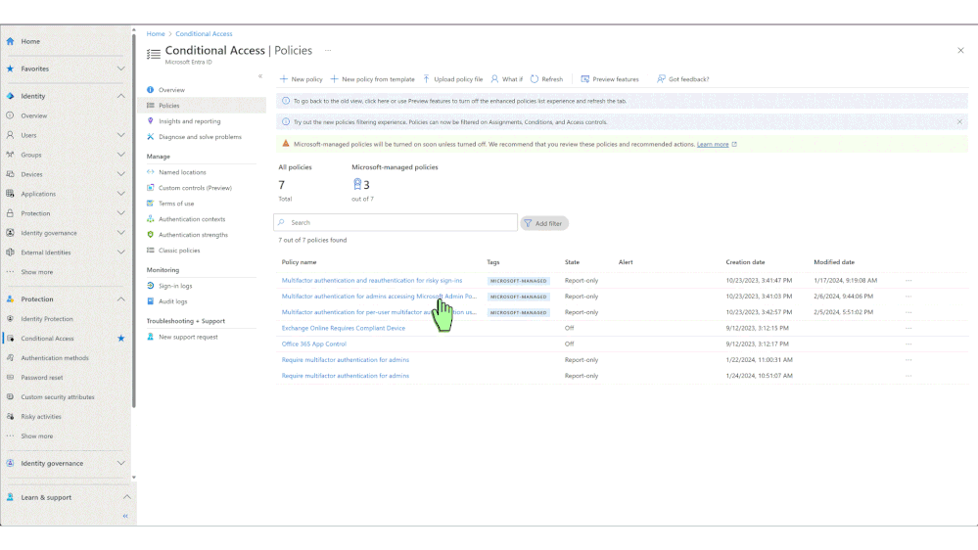Screen dimensions: 978x550
Task: Toggle Conditional Access favorite star
Action: pyautogui.click(x=121, y=338)
